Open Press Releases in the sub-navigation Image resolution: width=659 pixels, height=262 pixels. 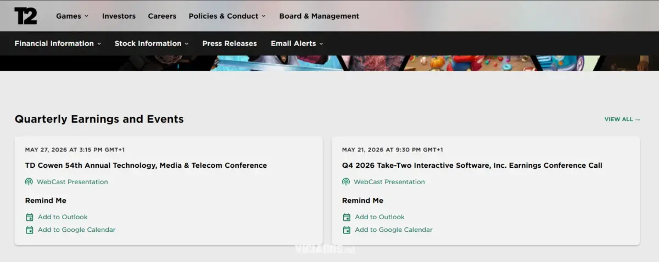coord(230,43)
